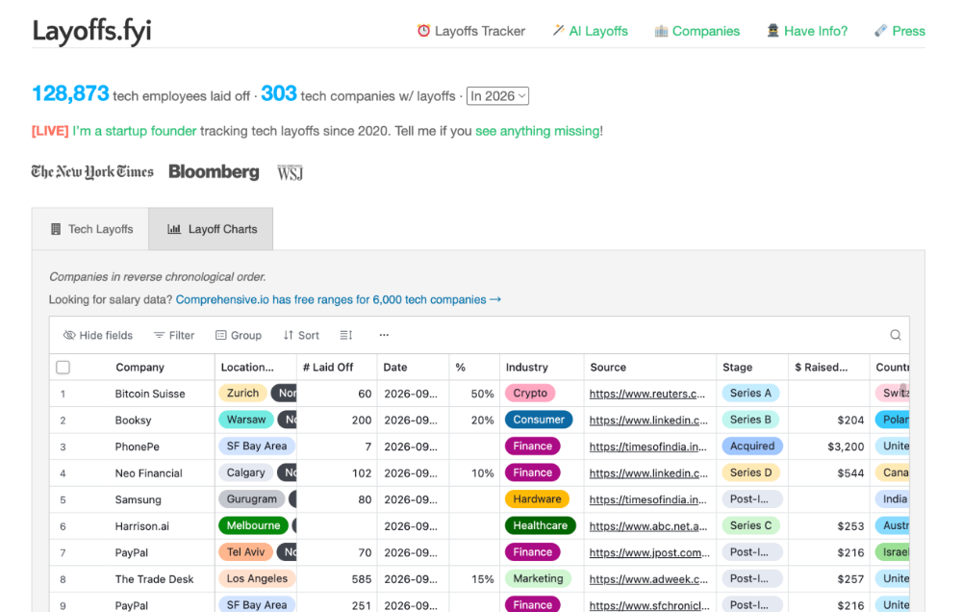Screen dimensions: 962x612
Task: Open the reuters source link for Bitcoin Suisse
Action: (647, 394)
